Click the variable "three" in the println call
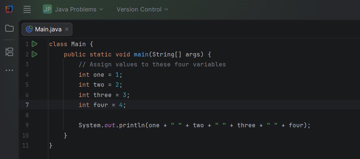 [x=246, y=125]
